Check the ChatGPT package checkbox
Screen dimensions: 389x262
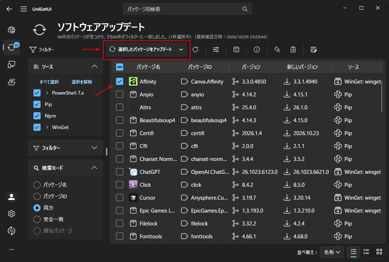(x=120, y=172)
